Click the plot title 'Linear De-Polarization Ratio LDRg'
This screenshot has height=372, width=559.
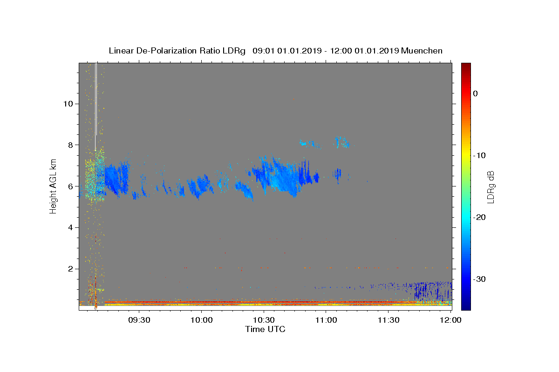[177, 51]
